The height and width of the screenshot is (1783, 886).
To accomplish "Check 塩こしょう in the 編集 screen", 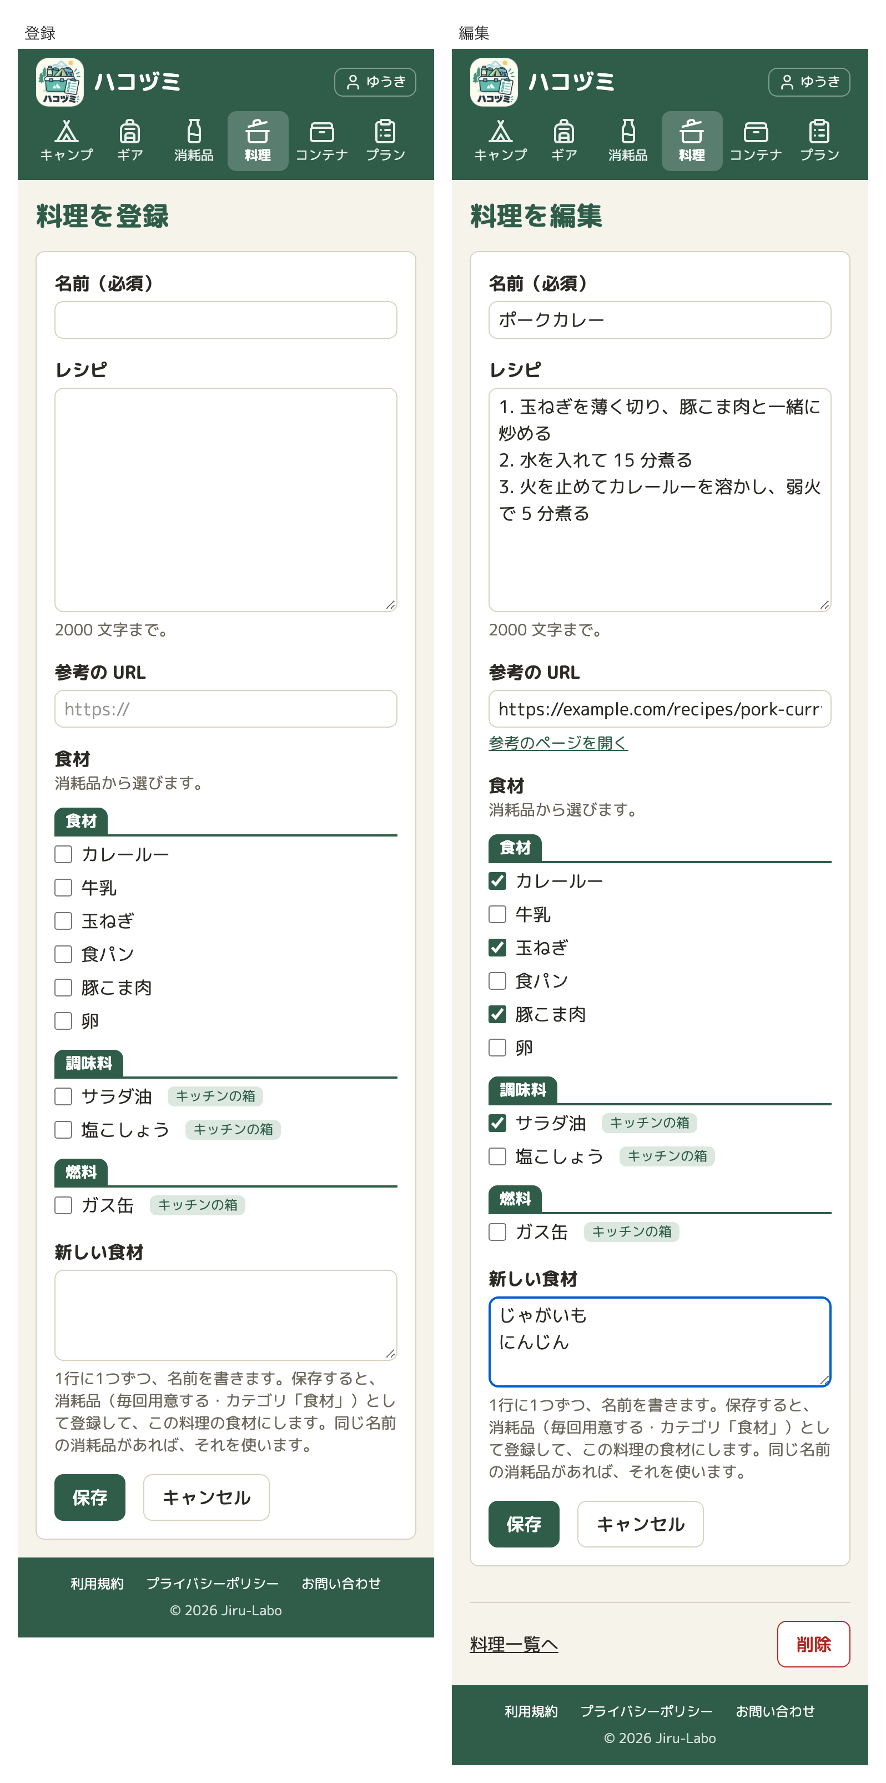I will coord(497,1156).
